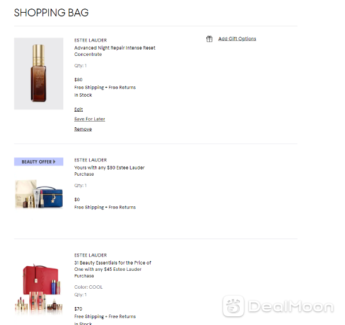Viewport: 345px width, 325px height.
Task: Open the Add Gift Options link
Action: (x=237, y=39)
